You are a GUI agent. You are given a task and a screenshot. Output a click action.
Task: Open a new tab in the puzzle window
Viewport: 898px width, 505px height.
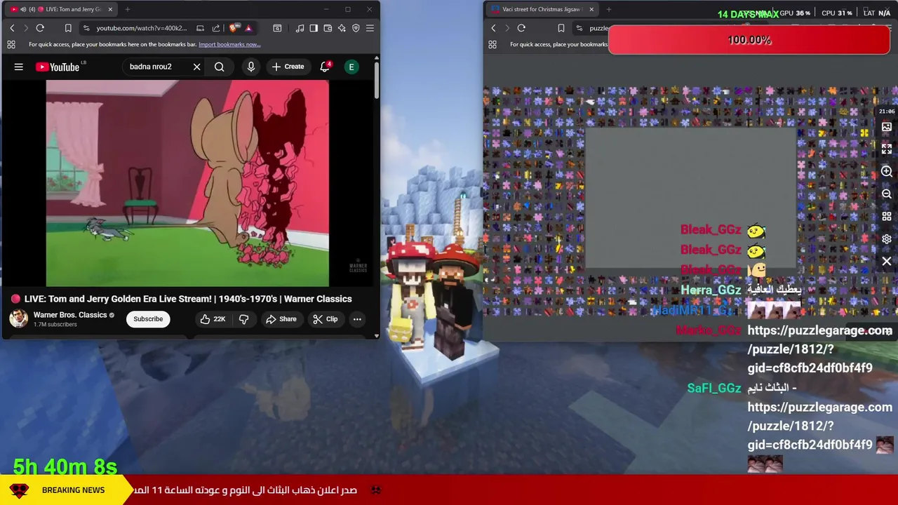pyautogui.click(x=609, y=9)
